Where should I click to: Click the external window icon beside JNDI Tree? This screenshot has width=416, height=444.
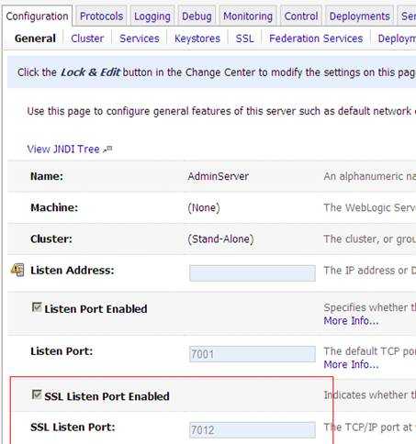[x=107, y=149]
